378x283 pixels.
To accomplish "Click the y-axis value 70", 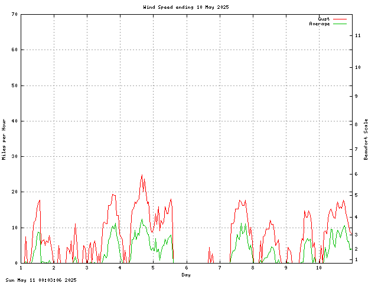I will click(14, 14).
